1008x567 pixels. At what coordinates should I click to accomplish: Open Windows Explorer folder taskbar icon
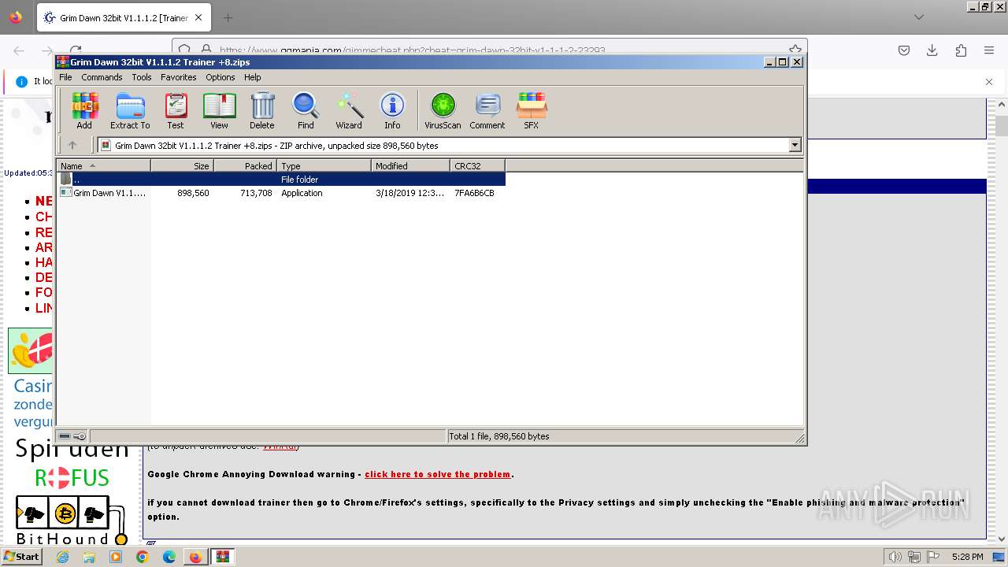89,557
